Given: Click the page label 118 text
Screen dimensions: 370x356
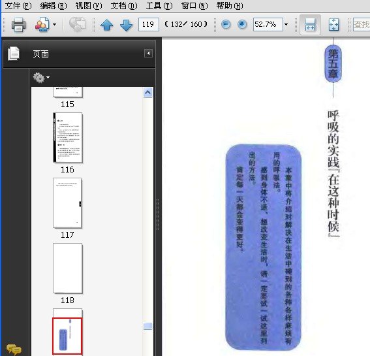Looking at the screenshot, I should [x=67, y=300].
